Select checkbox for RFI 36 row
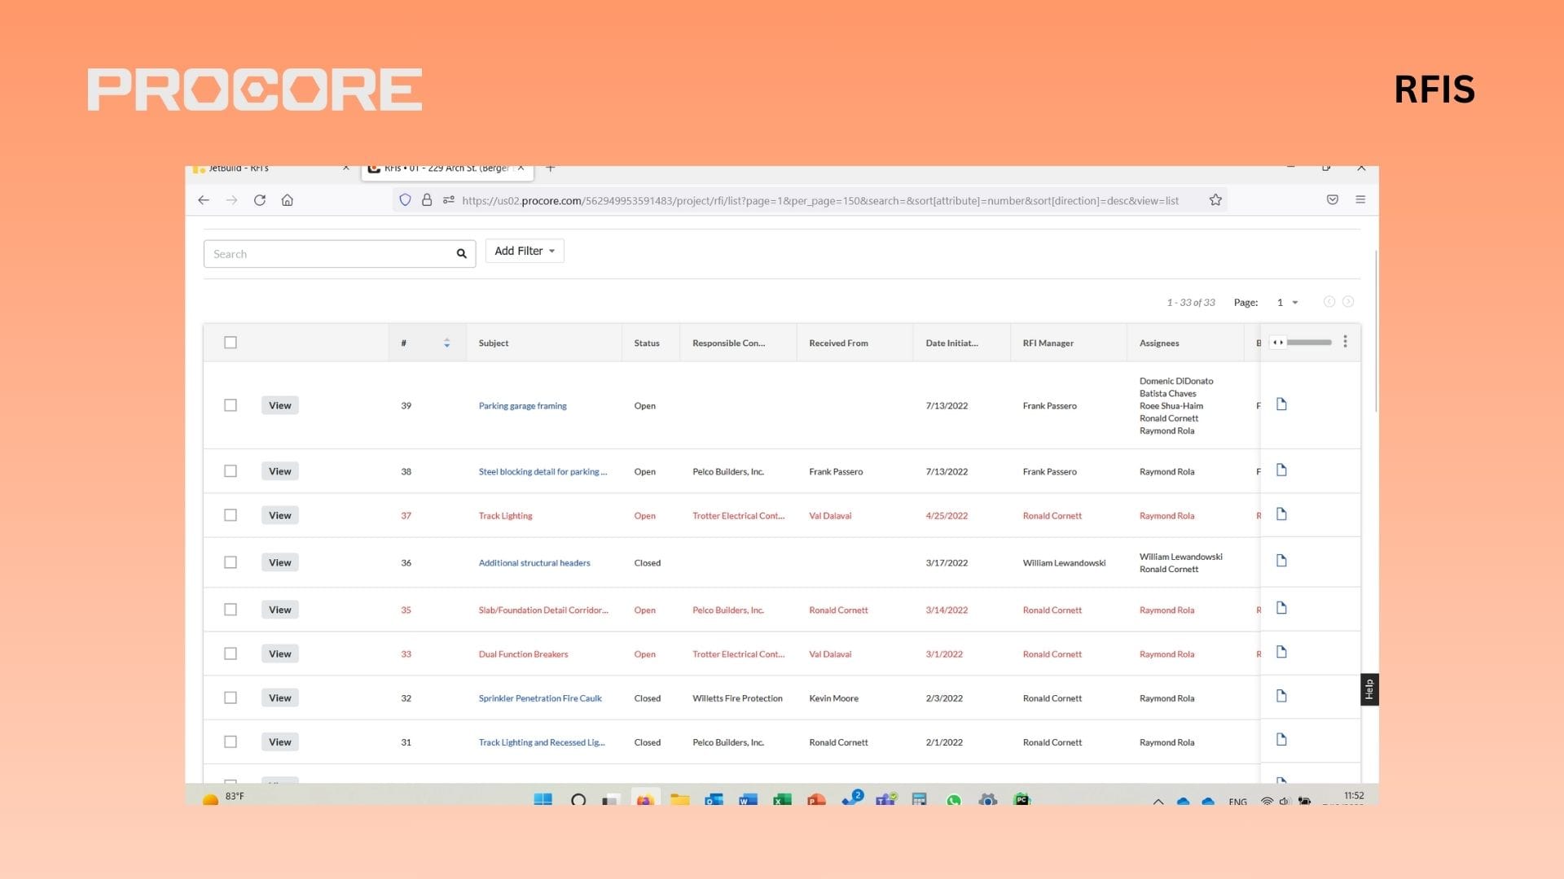Viewport: 1564px width, 879px height. point(231,562)
